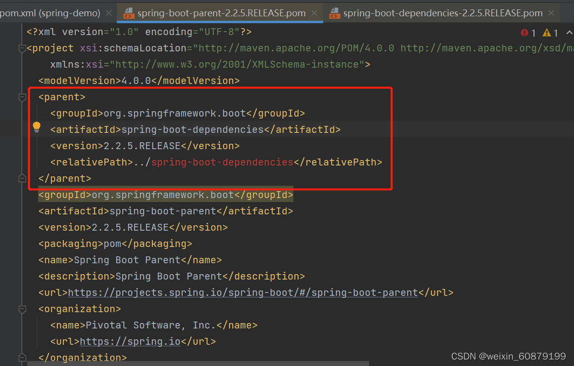Collapse the project element using its gutter arrow
The height and width of the screenshot is (366, 574).
22,48
